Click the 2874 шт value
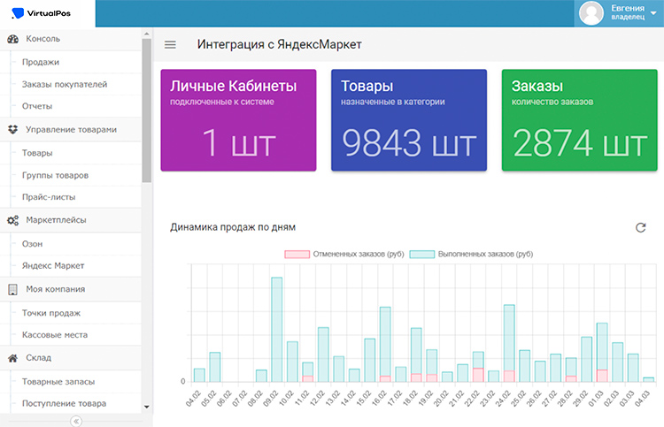664x427 pixels. 580,143
